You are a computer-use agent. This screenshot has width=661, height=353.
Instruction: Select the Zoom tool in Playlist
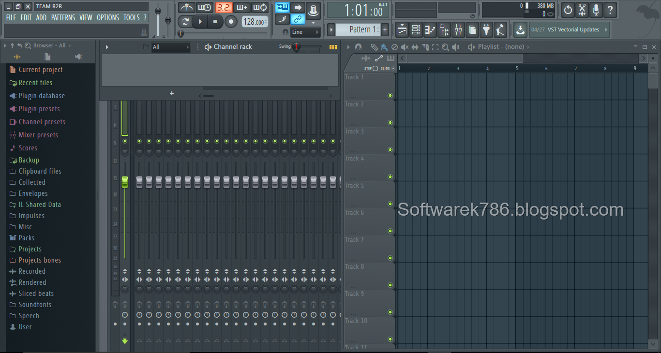[x=445, y=47]
